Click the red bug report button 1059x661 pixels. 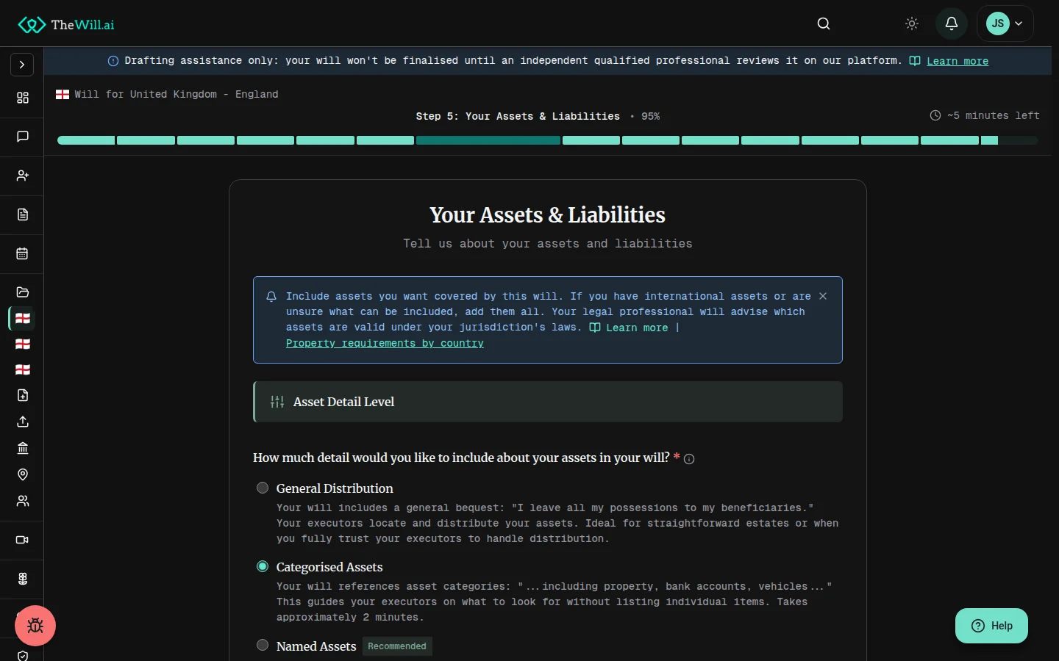35,626
